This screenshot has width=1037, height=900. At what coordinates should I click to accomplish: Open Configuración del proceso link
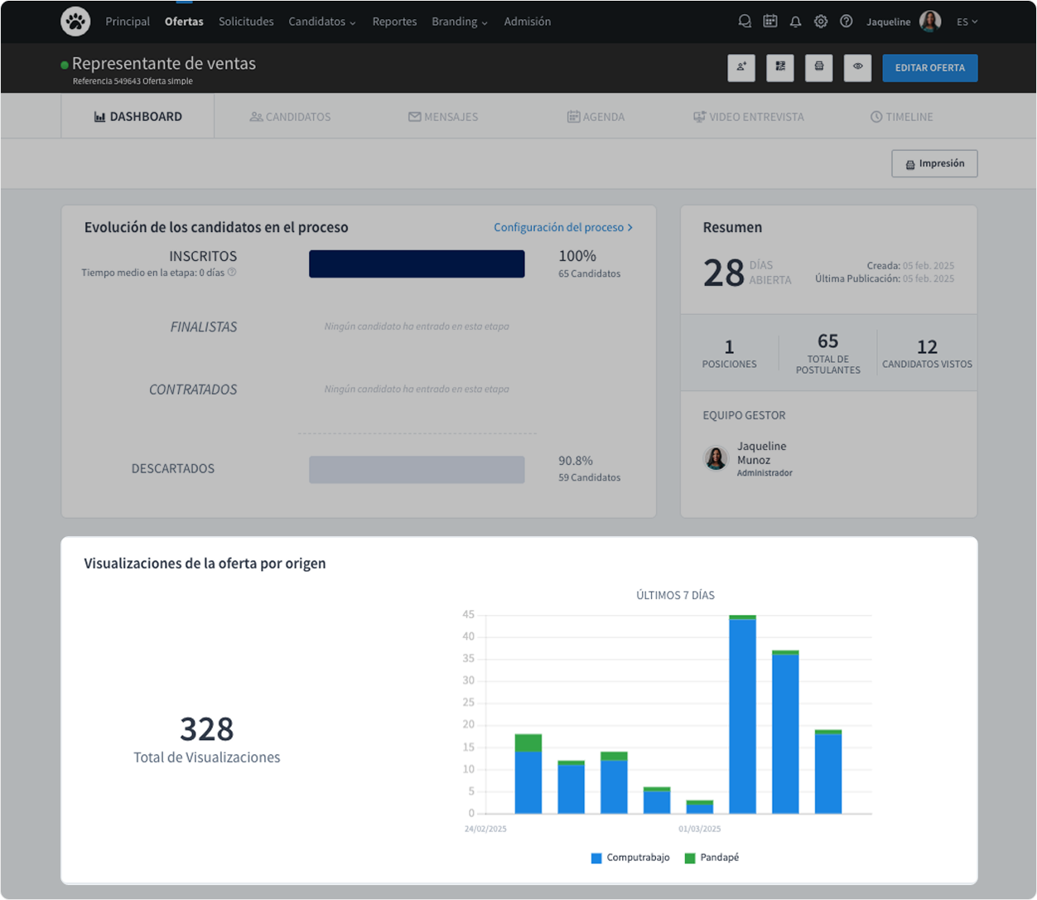tap(563, 227)
